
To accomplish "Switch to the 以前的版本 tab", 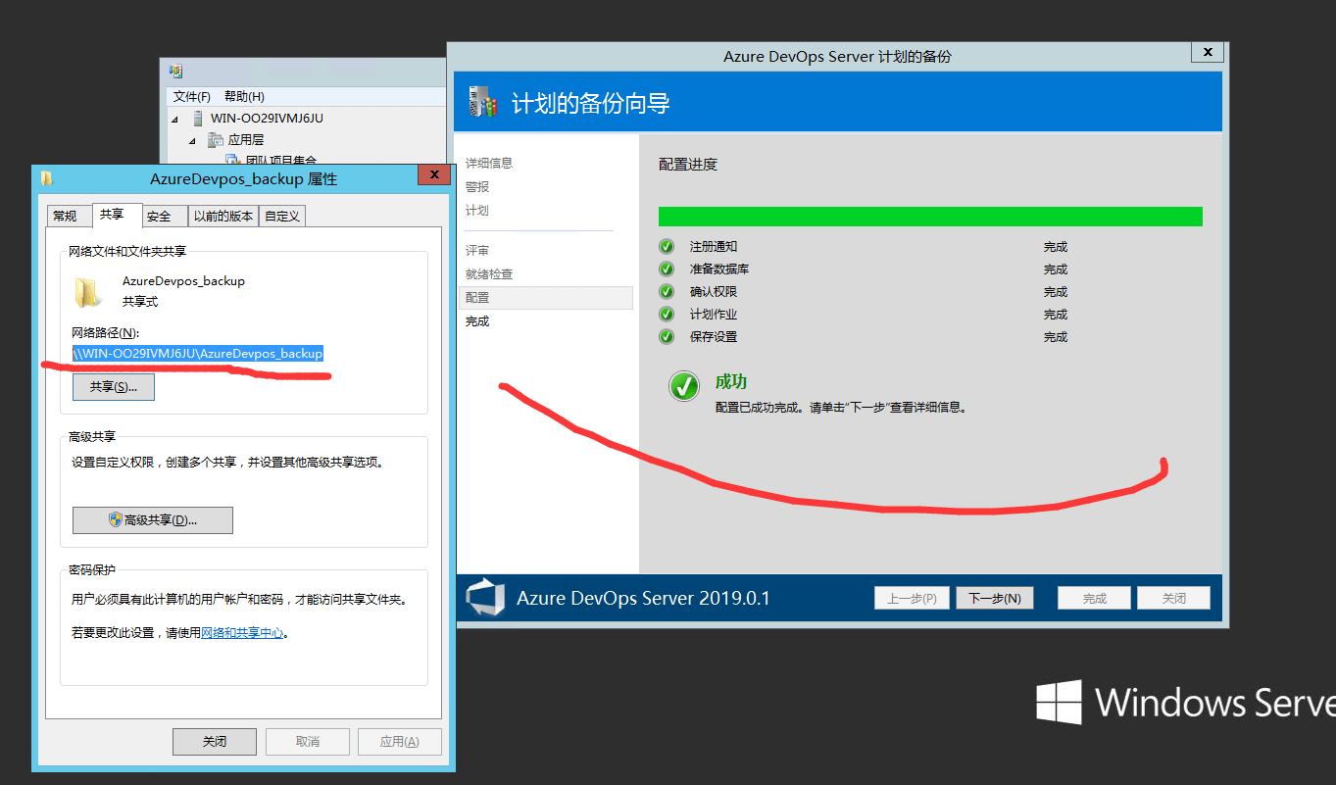I will (223, 216).
